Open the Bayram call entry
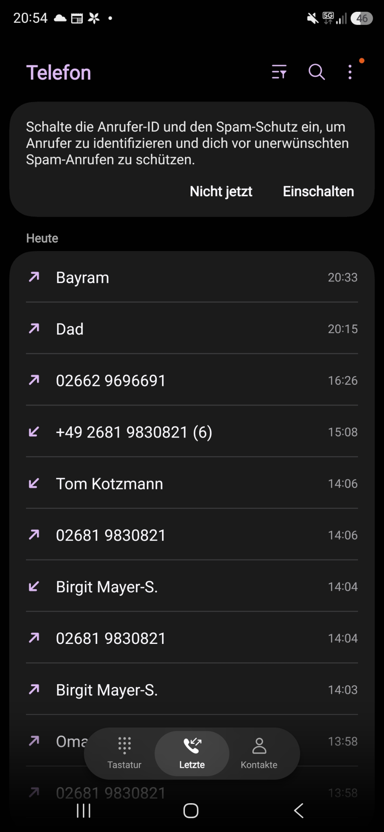 click(192, 277)
